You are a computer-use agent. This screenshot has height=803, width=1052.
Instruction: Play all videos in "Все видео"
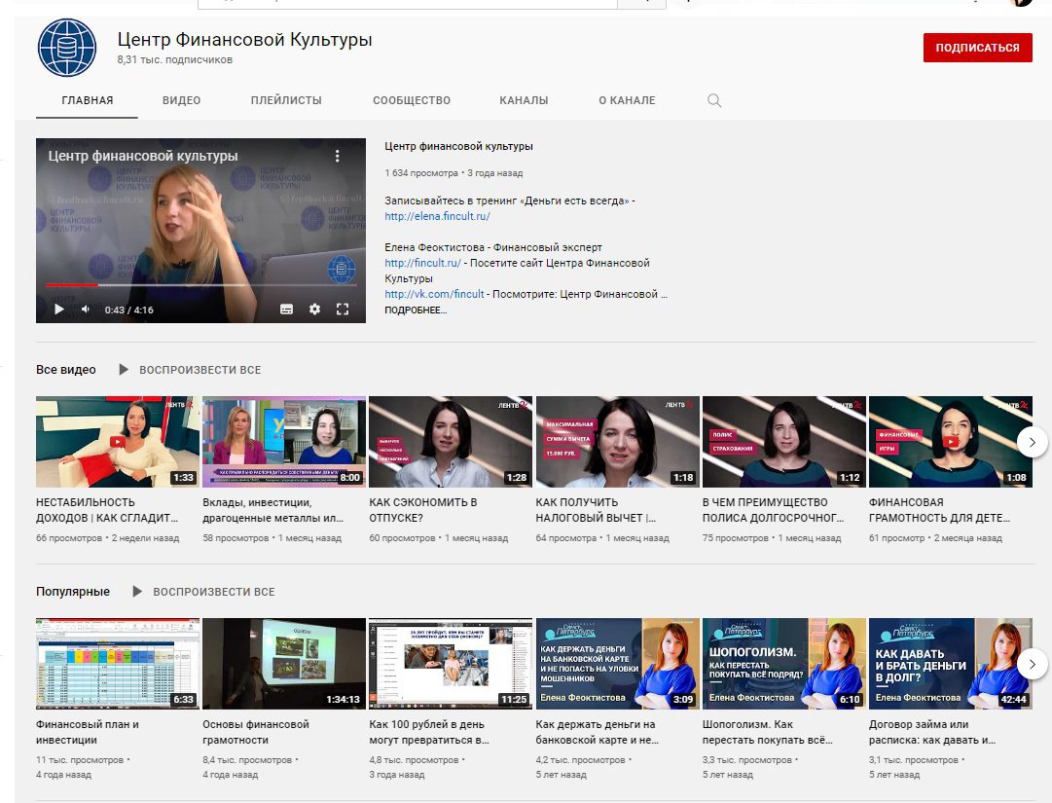coord(190,370)
